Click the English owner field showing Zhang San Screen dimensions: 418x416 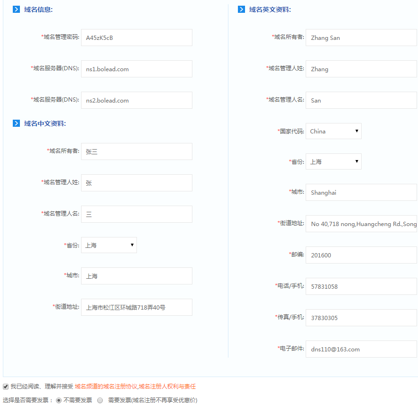pyautogui.click(x=361, y=38)
